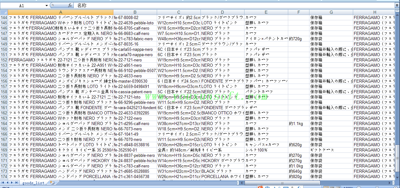Select row 150 by its row header

pyautogui.click(x=4, y=49)
